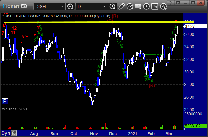Expand the DISH symbol dropdown arrow
The height and width of the screenshot is (137, 208).
(x=62, y=6)
